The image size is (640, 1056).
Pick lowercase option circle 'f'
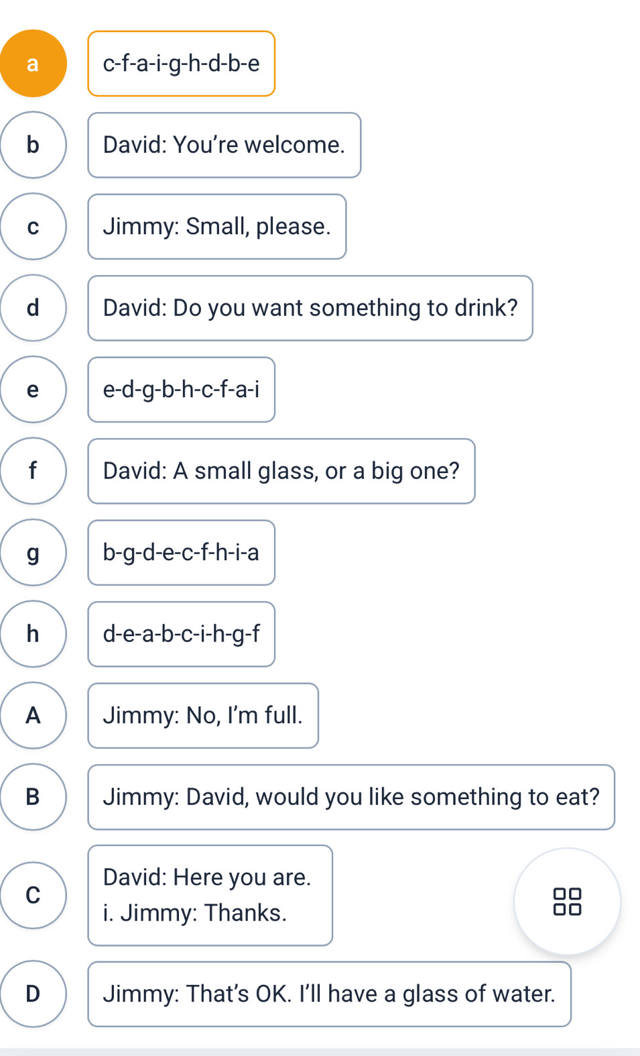tap(33, 471)
